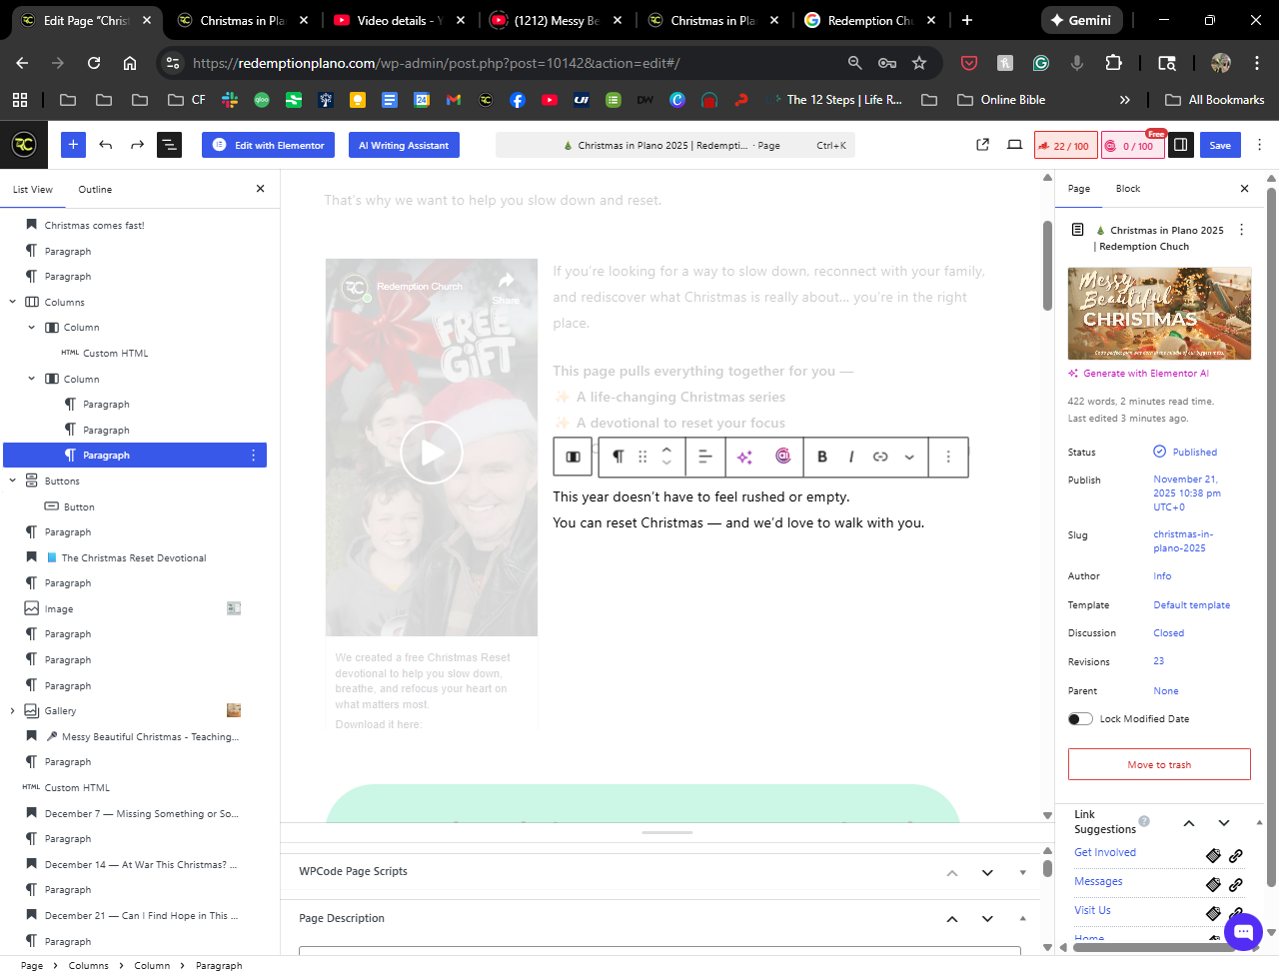
Task: Click the block inserter plus button
Action: click(73, 145)
